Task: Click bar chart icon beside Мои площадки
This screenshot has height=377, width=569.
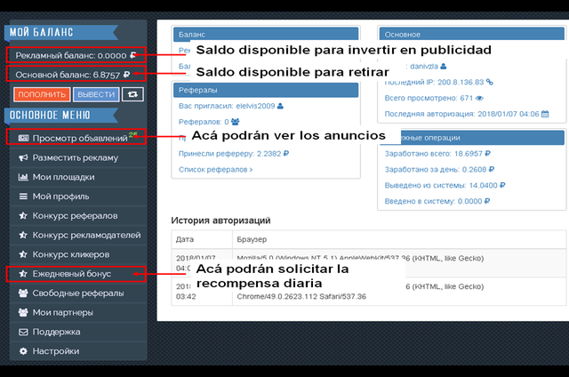Action: pos(23,177)
